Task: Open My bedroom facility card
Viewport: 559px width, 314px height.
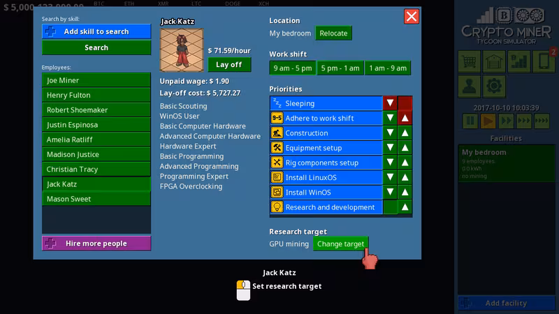Action: [506, 163]
